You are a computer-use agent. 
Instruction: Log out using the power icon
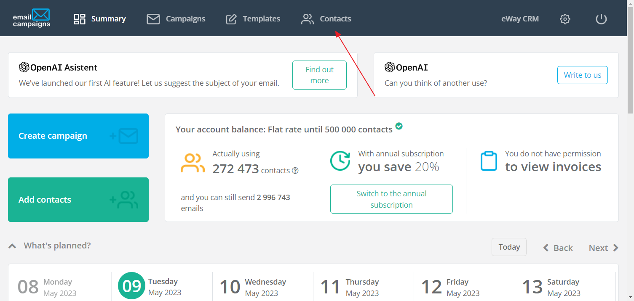[601, 19]
